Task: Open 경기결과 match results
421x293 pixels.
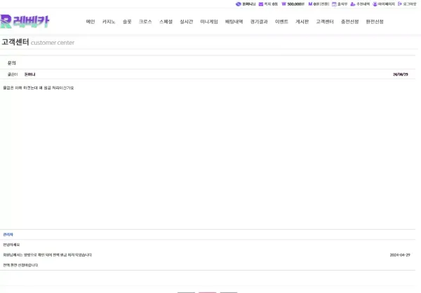Action: [x=259, y=22]
